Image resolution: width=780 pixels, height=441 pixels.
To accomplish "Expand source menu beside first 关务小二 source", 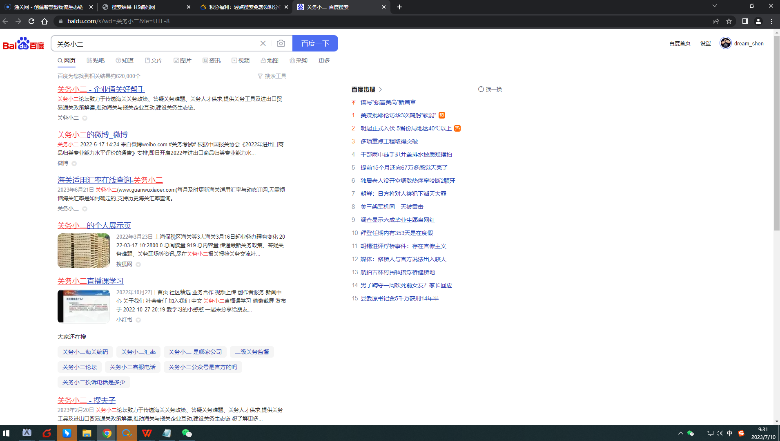I will point(85,118).
